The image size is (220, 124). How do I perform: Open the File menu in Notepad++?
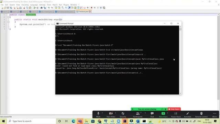2,5
